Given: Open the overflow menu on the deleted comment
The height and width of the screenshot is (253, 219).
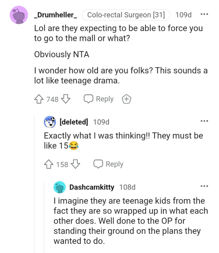Looking at the screenshot, I should [205, 121].
